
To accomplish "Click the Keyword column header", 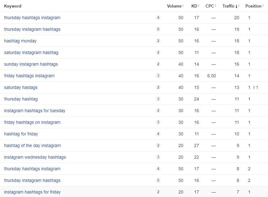I will click(x=13, y=6).
